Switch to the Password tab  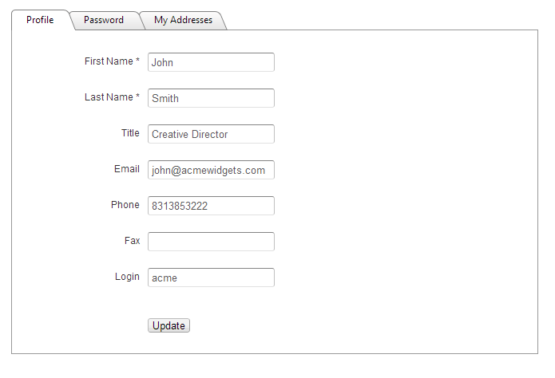pyautogui.click(x=104, y=20)
